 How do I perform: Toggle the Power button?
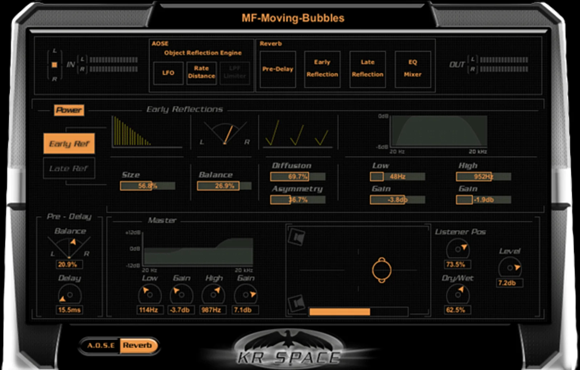[69, 110]
